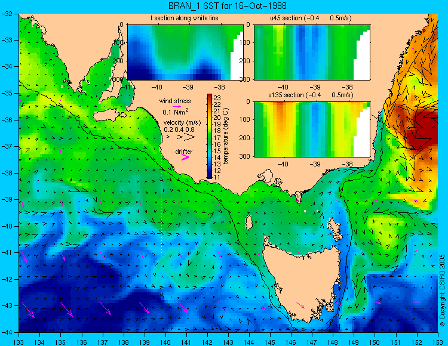Click longitude axis label 151
Screen dimensions: 448x346
(396, 341)
